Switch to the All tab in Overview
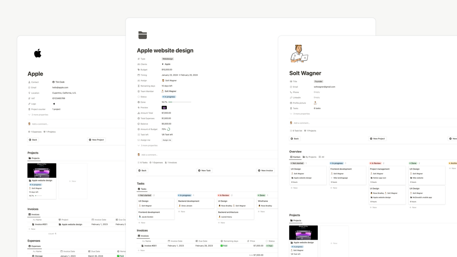The width and height of the screenshot is (457, 257). coord(321,157)
